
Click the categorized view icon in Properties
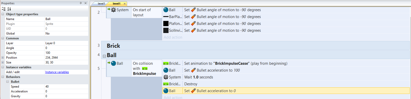point(4,9)
